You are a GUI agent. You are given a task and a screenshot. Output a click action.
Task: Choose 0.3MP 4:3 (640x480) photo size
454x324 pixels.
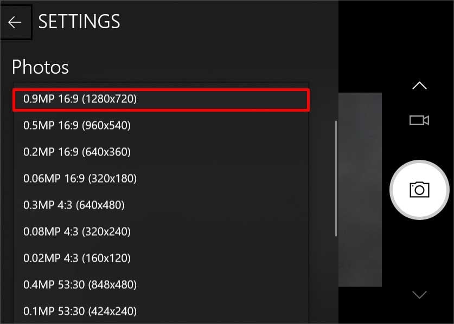pyautogui.click(x=161, y=205)
